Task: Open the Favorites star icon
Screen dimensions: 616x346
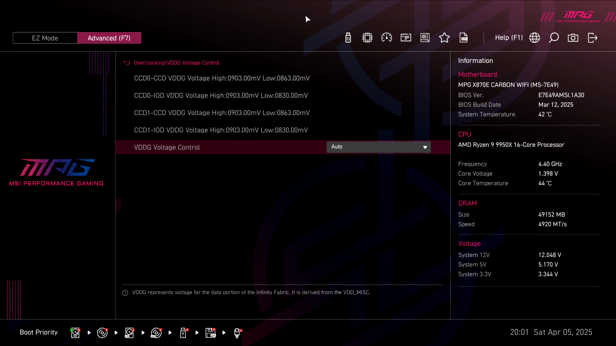Action: (444, 38)
